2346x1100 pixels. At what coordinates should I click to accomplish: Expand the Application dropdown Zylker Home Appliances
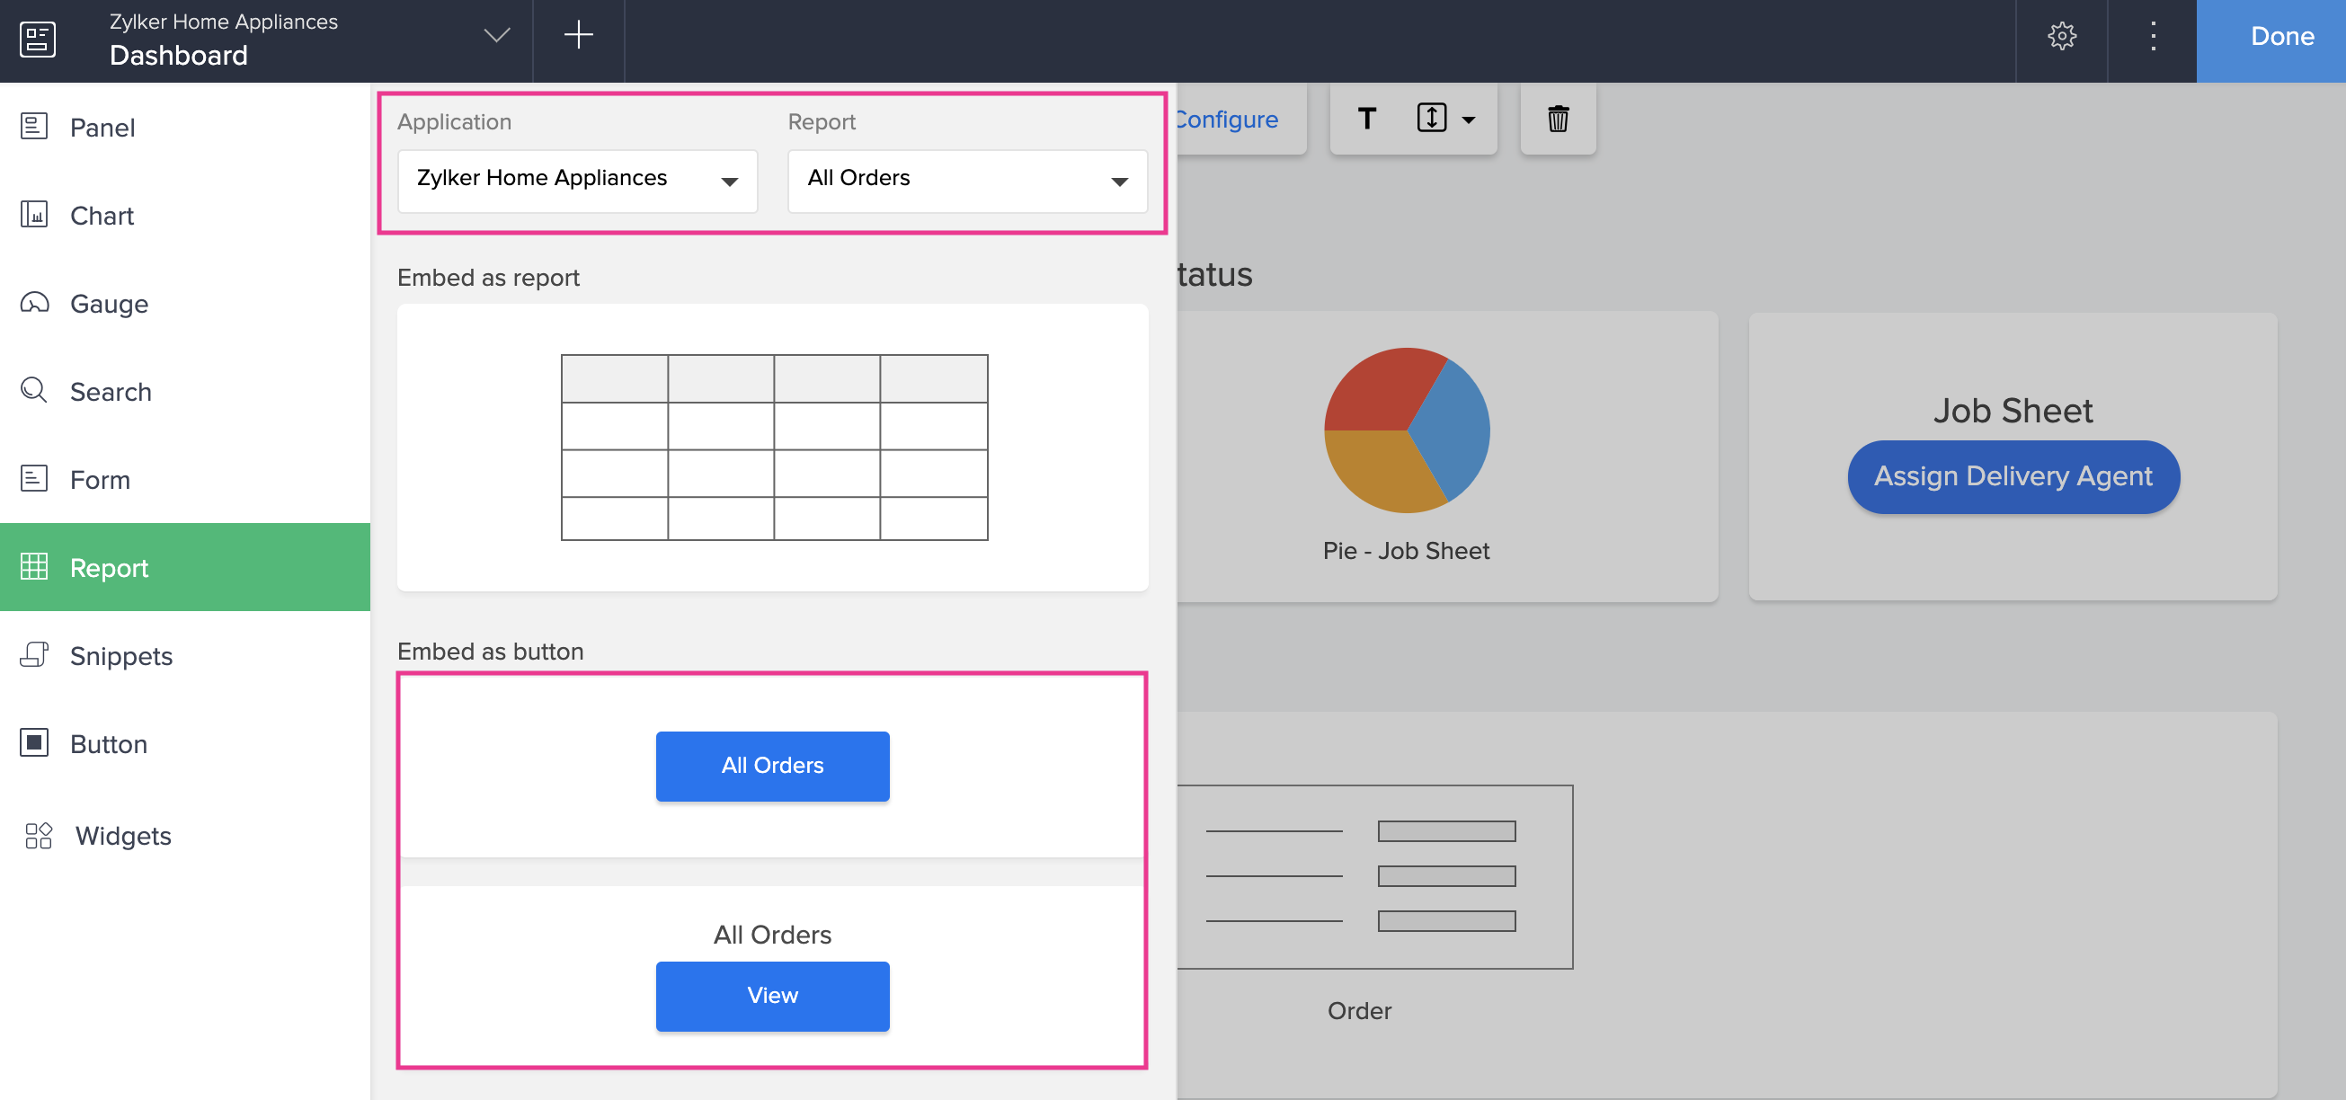tap(577, 180)
